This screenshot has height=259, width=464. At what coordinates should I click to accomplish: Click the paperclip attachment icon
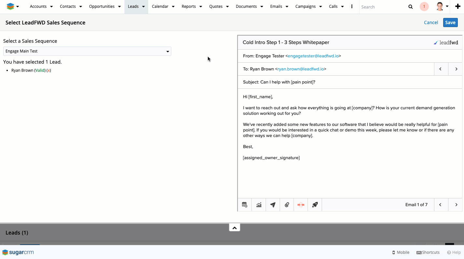coord(287,205)
